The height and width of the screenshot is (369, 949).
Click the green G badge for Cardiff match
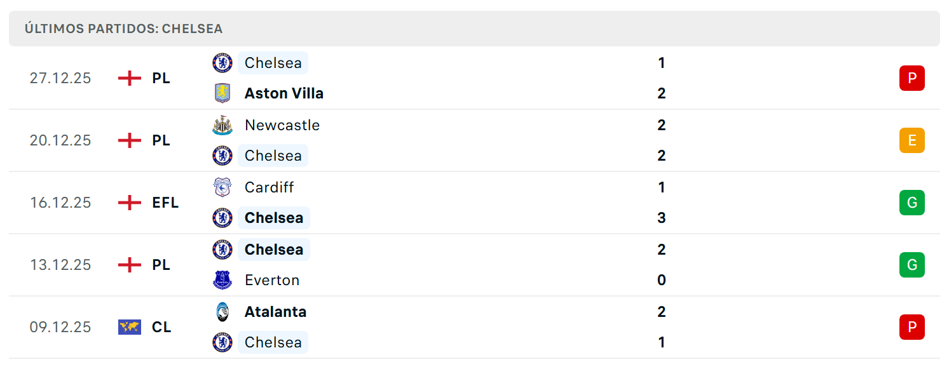pyautogui.click(x=912, y=203)
